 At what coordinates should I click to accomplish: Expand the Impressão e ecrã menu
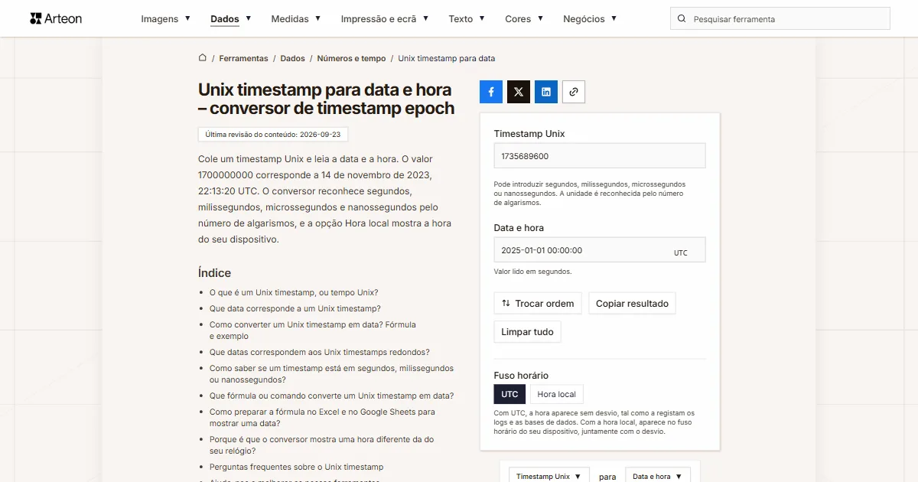tap(385, 19)
